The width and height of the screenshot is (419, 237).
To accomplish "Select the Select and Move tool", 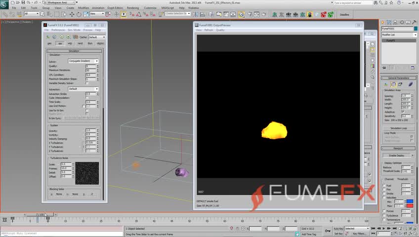I will pos(72,14).
